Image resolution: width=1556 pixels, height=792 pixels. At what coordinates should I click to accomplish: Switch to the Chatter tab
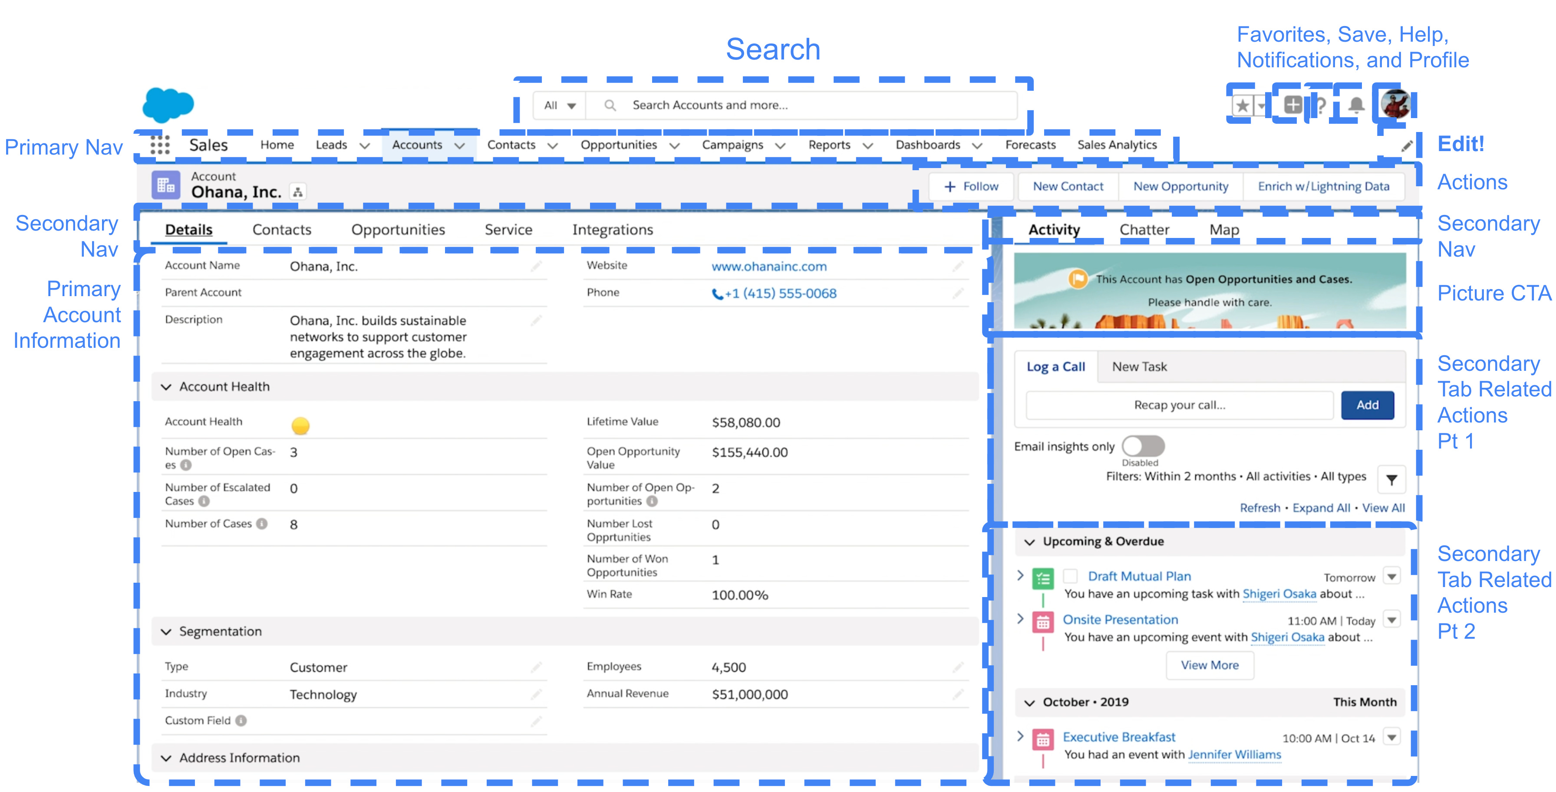(x=1145, y=230)
